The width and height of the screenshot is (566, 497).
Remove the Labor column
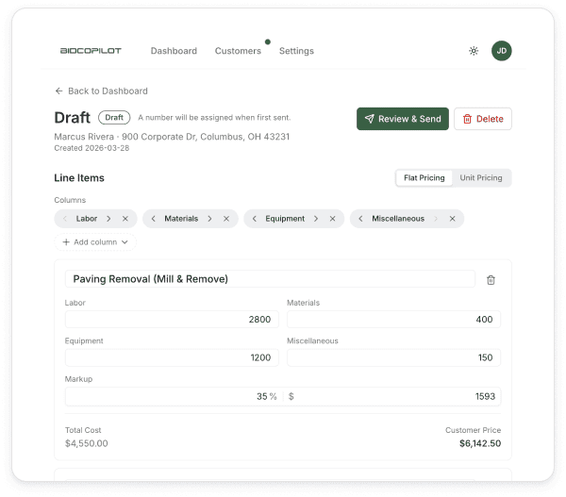[125, 219]
